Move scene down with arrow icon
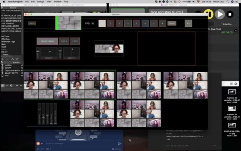 tap(17, 59)
